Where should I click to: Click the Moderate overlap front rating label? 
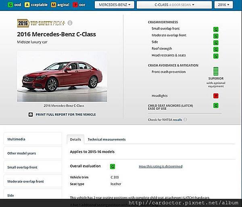[x=169, y=35]
